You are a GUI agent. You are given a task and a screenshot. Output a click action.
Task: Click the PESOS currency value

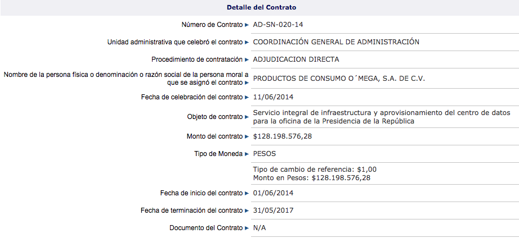click(x=265, y=154)
